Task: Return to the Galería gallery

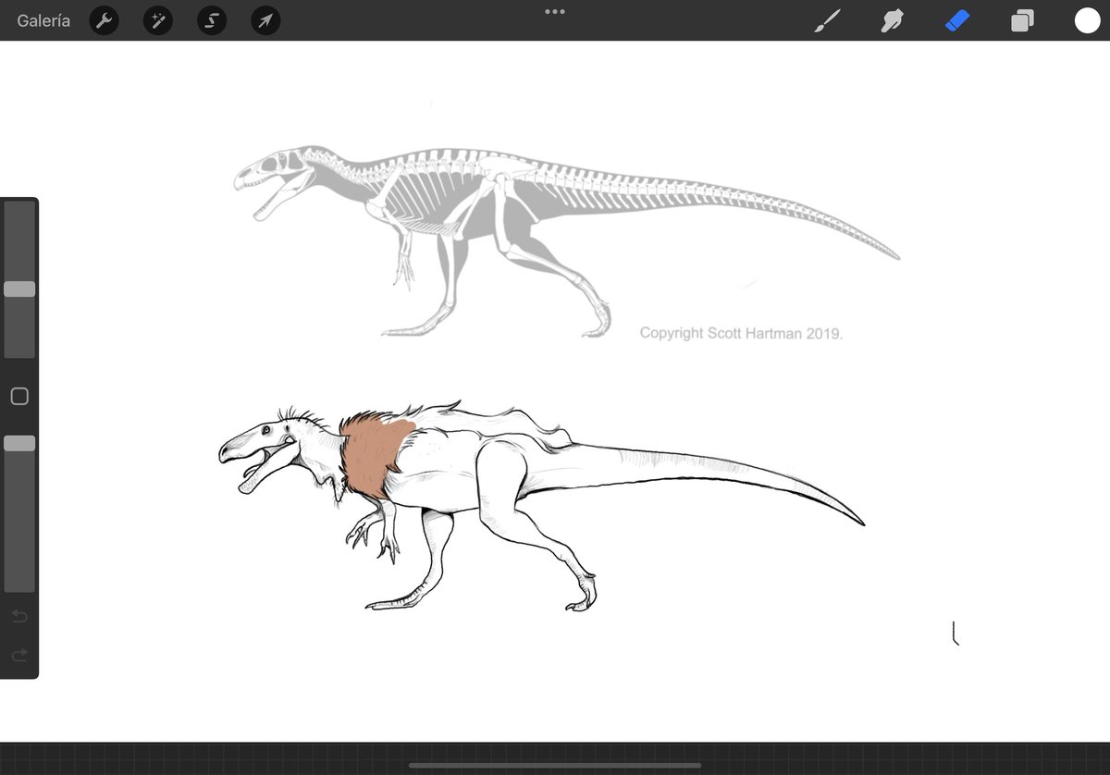Action: 43,20
